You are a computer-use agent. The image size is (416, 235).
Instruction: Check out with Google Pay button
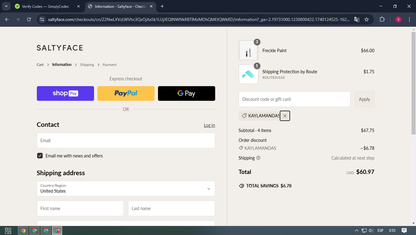186,93
